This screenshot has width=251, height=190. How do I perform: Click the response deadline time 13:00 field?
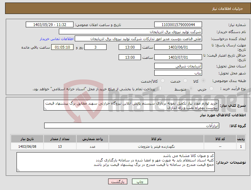coord(130,47)
